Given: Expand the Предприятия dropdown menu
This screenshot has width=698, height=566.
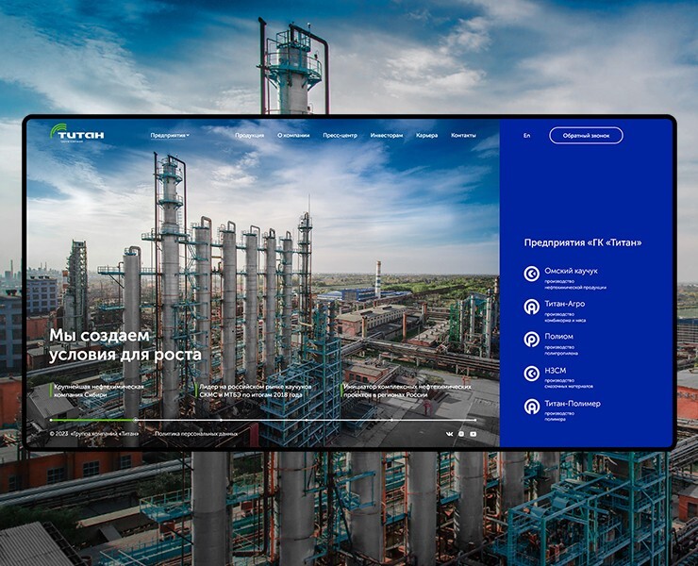Looking at the screenshot, I should tap(170, 136).
